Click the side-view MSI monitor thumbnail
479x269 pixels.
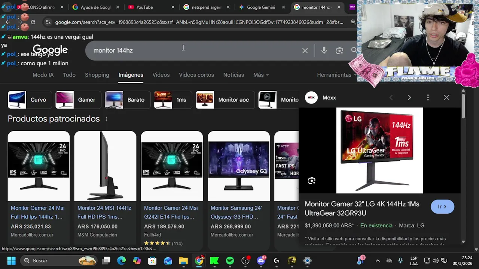click(105, 166)
